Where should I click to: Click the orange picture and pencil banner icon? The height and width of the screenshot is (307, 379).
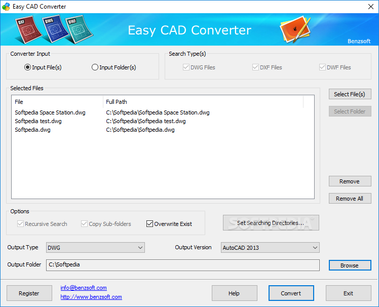pyautogui.click(x=295, y=29)
